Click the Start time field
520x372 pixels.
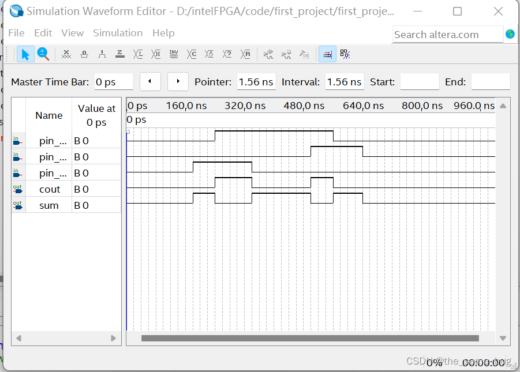click(x=420, y=82)
